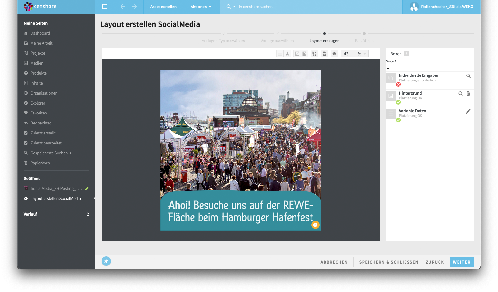Click image-fit box toolbar icon
This screenshot has height=292, width=498.
click(304, 54)
